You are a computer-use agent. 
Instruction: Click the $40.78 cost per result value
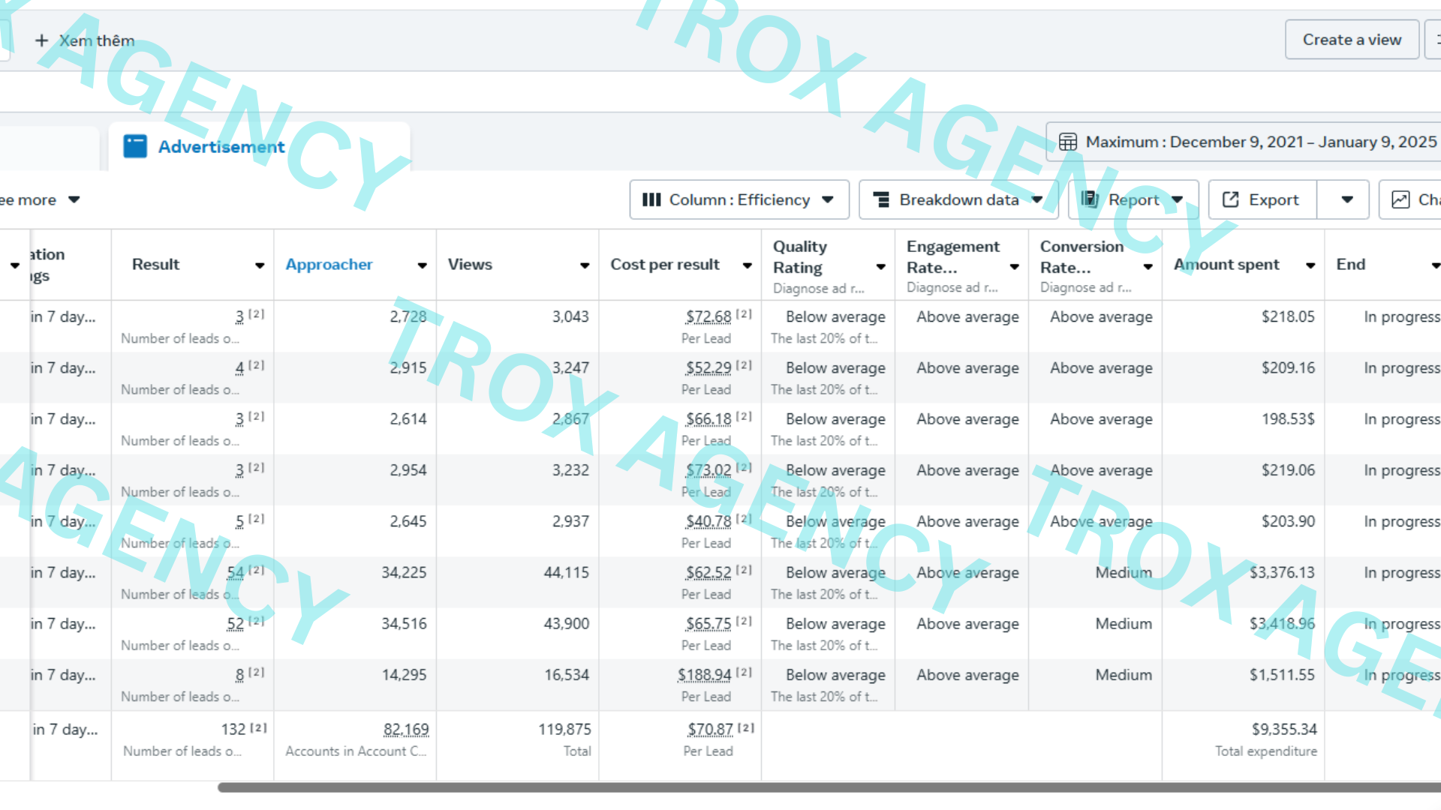(708, 520)
